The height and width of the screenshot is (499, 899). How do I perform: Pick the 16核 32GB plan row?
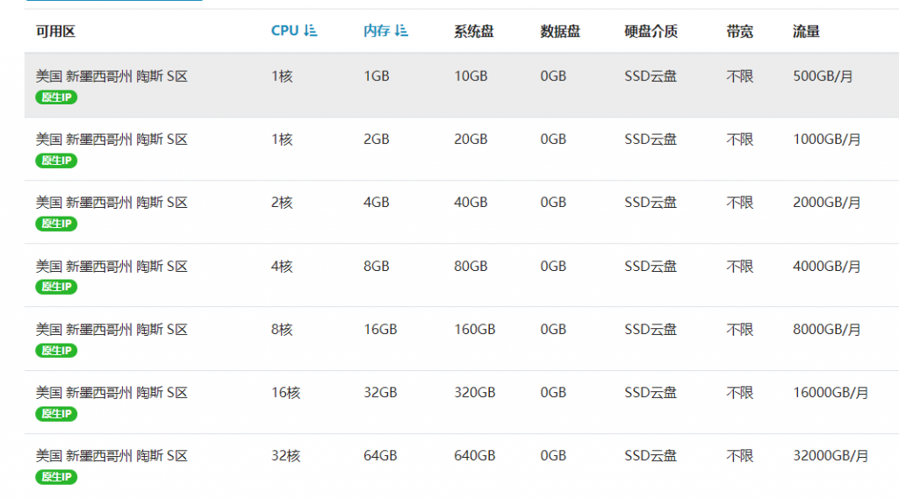(462, 403)
